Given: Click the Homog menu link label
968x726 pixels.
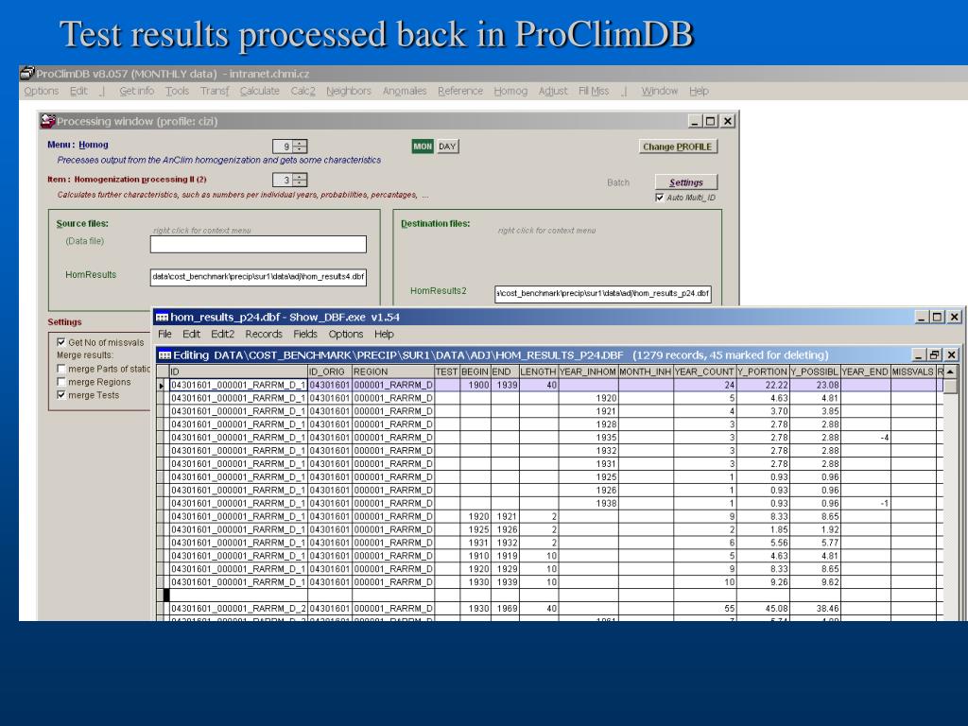Looking at the screenshot, I should (x=94, y=145).
